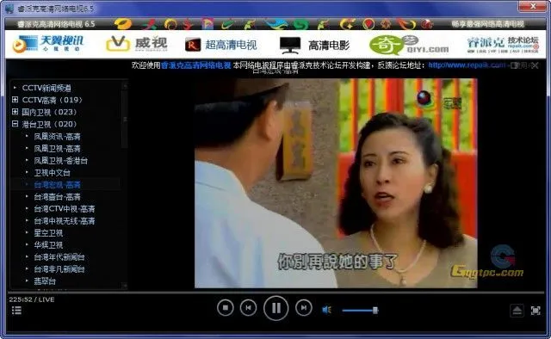Play 凤凰卫视-香港台 channel
551x339 pixels.
click(60, 161)
